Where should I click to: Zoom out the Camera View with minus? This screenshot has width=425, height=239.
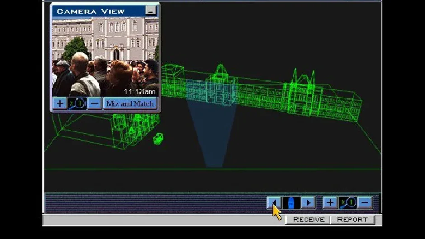click(x=94, y=103)
